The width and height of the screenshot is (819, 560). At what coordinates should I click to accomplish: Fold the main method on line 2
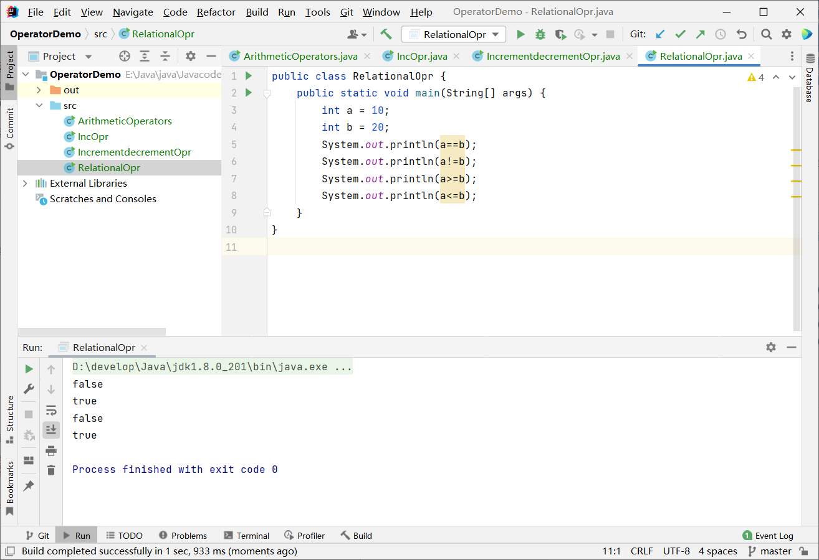pyautogui.click(x=267, y=93)
